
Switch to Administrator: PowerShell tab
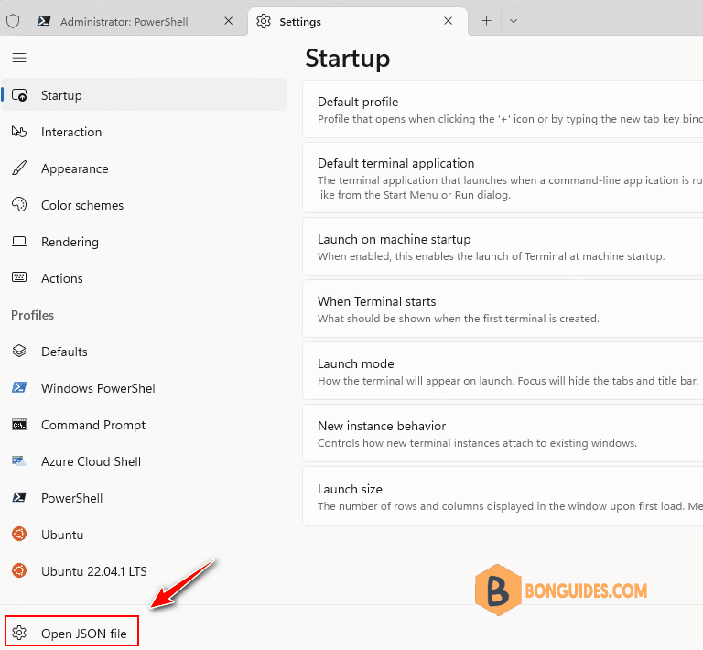(x=124, y=22)
